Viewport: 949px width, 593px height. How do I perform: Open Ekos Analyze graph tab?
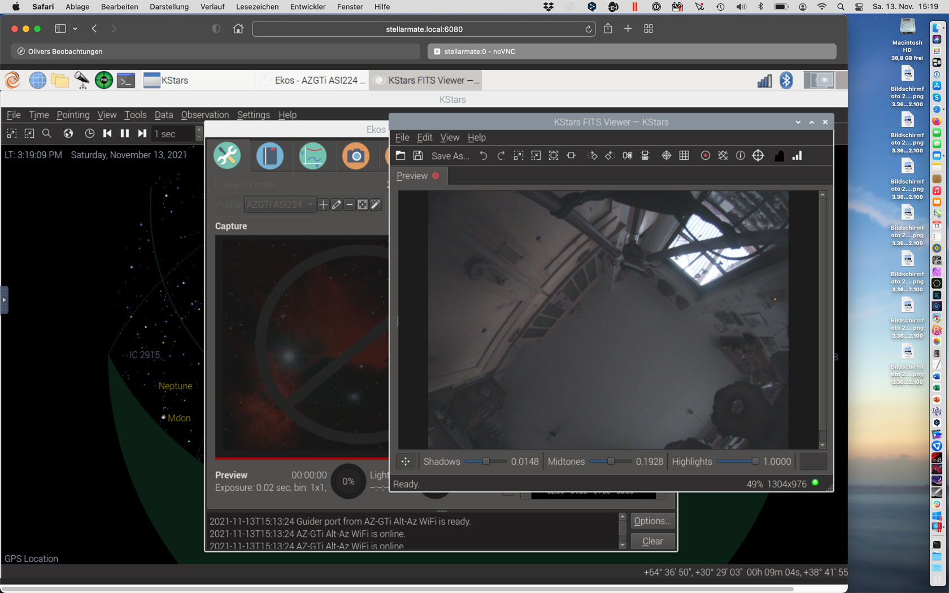tap(313, 156)
